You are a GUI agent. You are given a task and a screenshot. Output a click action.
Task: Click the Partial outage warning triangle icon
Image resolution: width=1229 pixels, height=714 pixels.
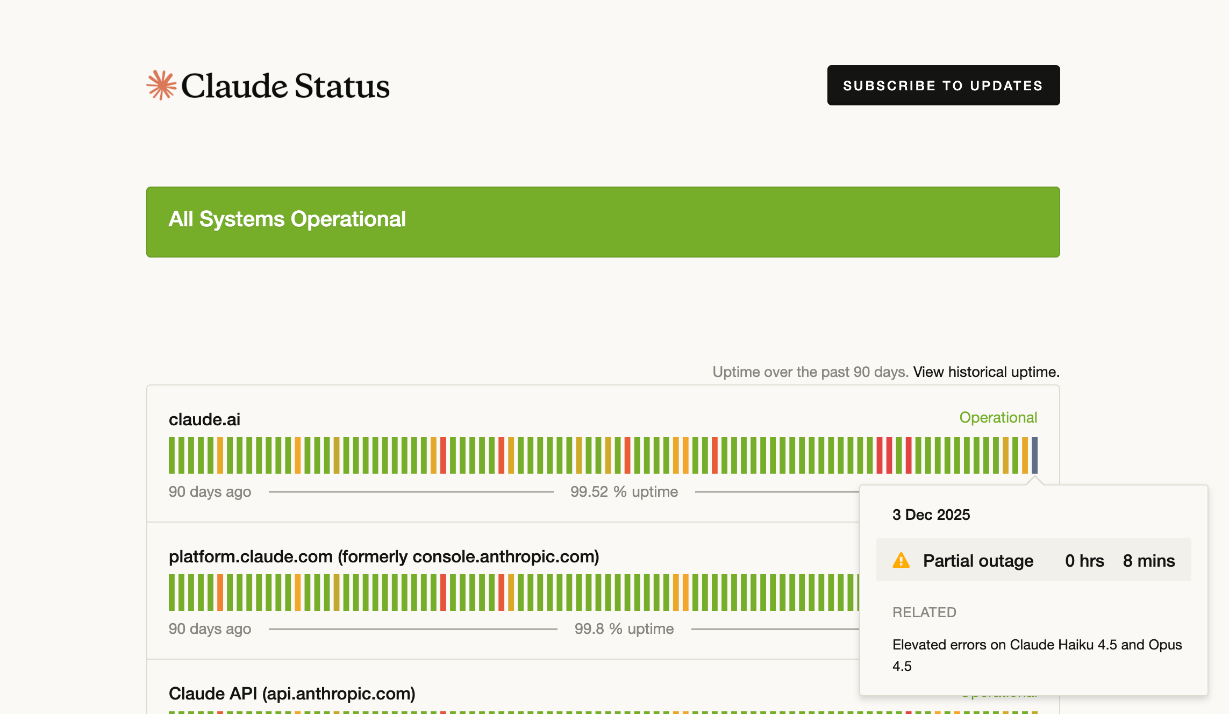pyautogui.click(x=900, y=560)
